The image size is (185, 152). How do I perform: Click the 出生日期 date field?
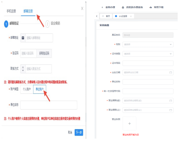pos(148,73)
